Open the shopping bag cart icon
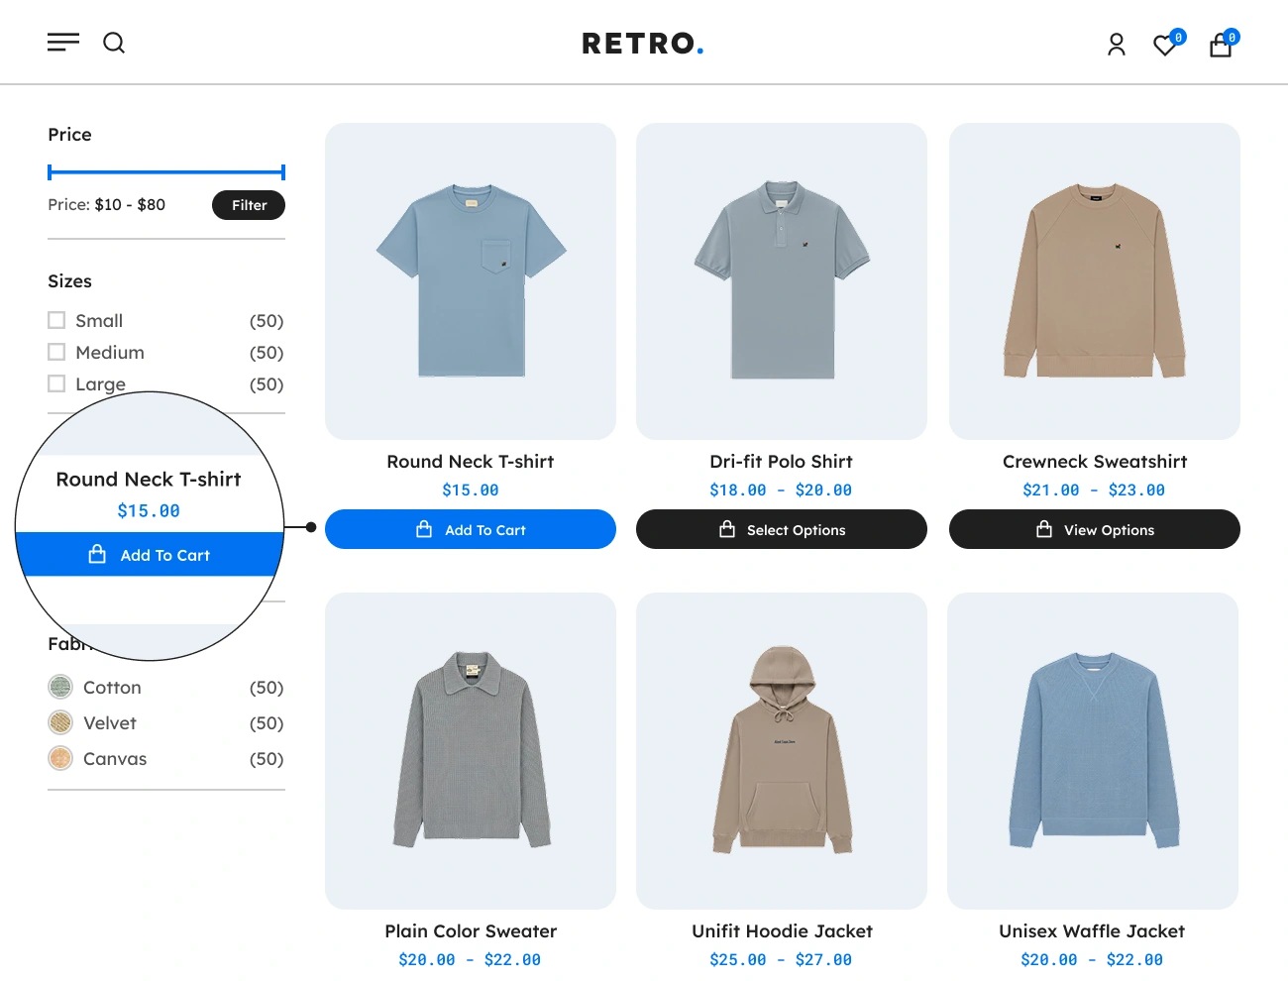The image size is (1288, 981). [1221, 45]
